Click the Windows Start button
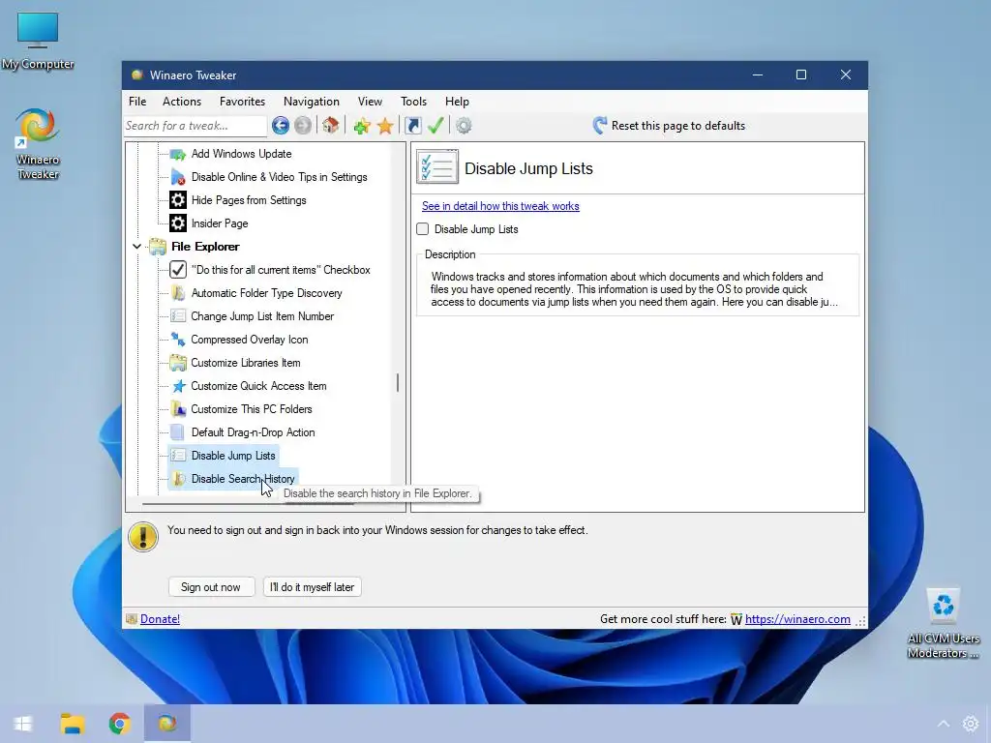991x743 pixels. (x=23, y=724)
